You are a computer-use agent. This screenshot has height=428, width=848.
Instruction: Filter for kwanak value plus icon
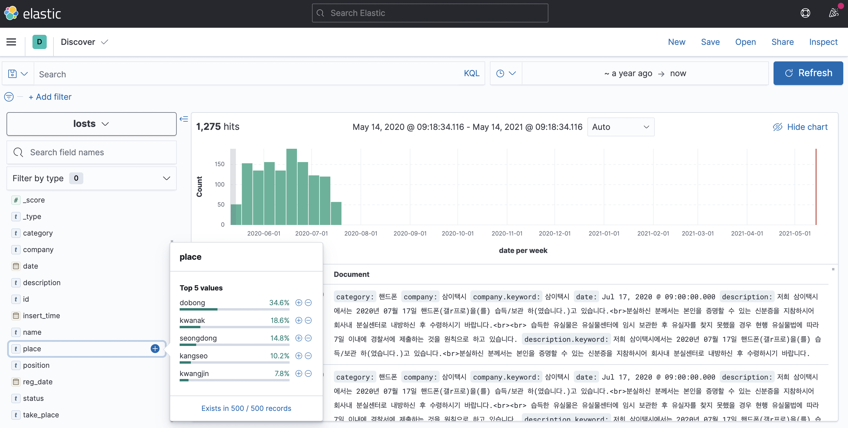[x=299, y=320]
